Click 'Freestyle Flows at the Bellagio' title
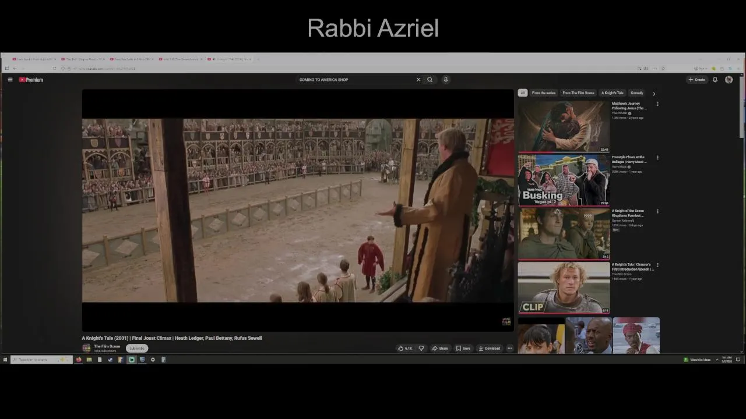 click(x=628, y=159)
